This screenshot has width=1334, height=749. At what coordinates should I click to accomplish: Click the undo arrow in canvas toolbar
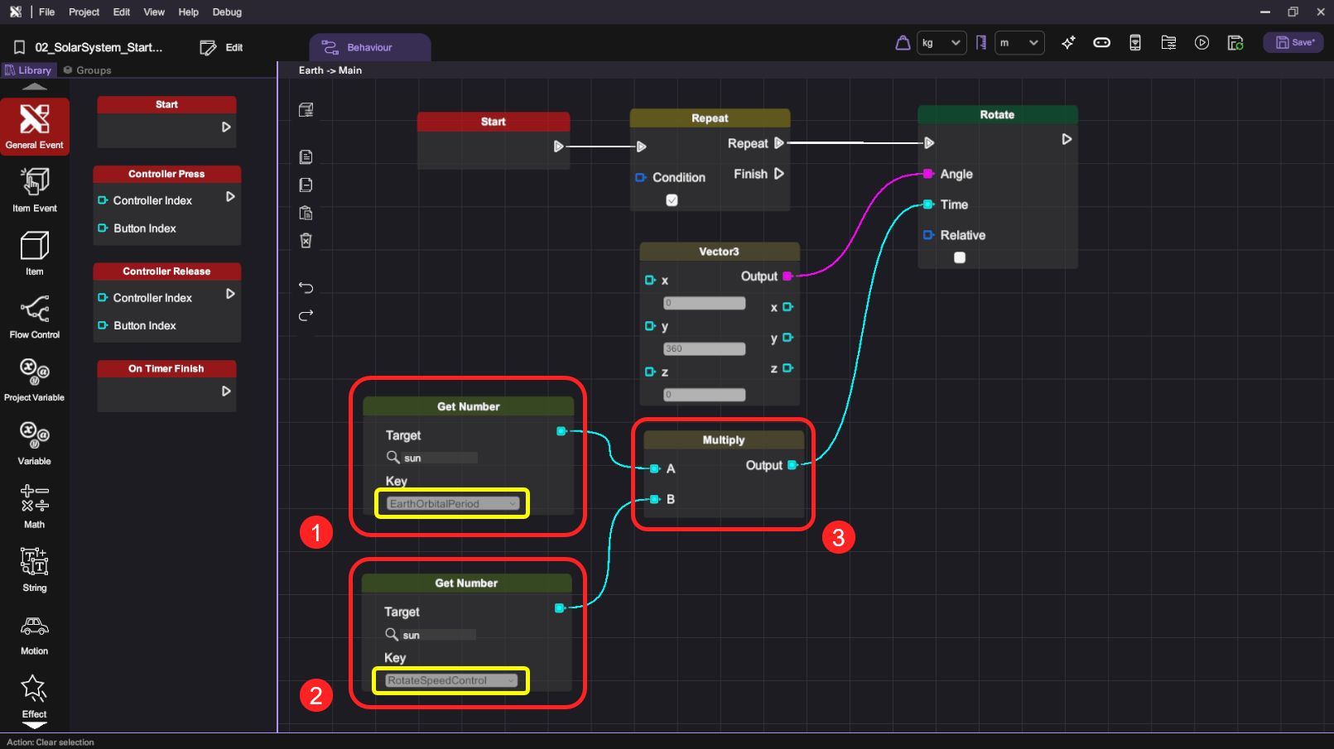(306, 288)
